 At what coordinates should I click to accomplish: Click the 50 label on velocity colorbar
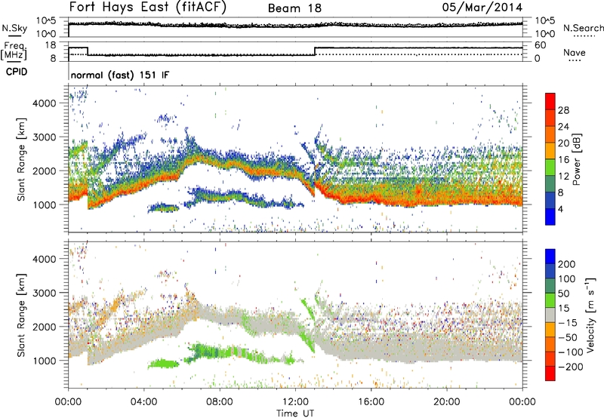[563, 294]
